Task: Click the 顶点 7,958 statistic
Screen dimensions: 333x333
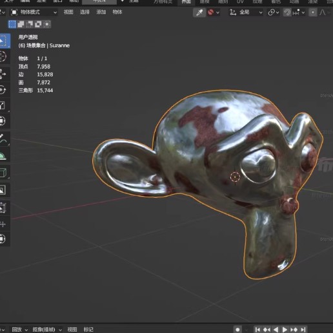Action: [x=34, y=67]
